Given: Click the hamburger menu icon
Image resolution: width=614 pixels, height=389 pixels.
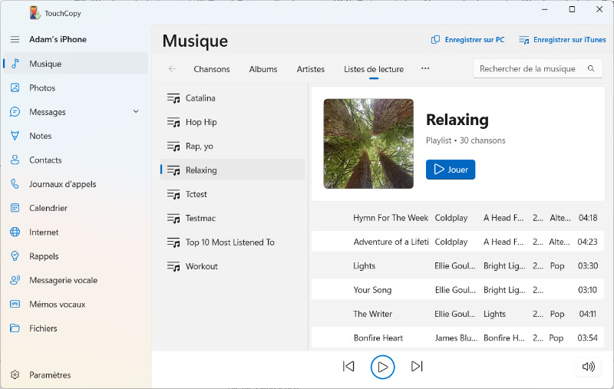Looking at the screenshot, I should [15, 39].
